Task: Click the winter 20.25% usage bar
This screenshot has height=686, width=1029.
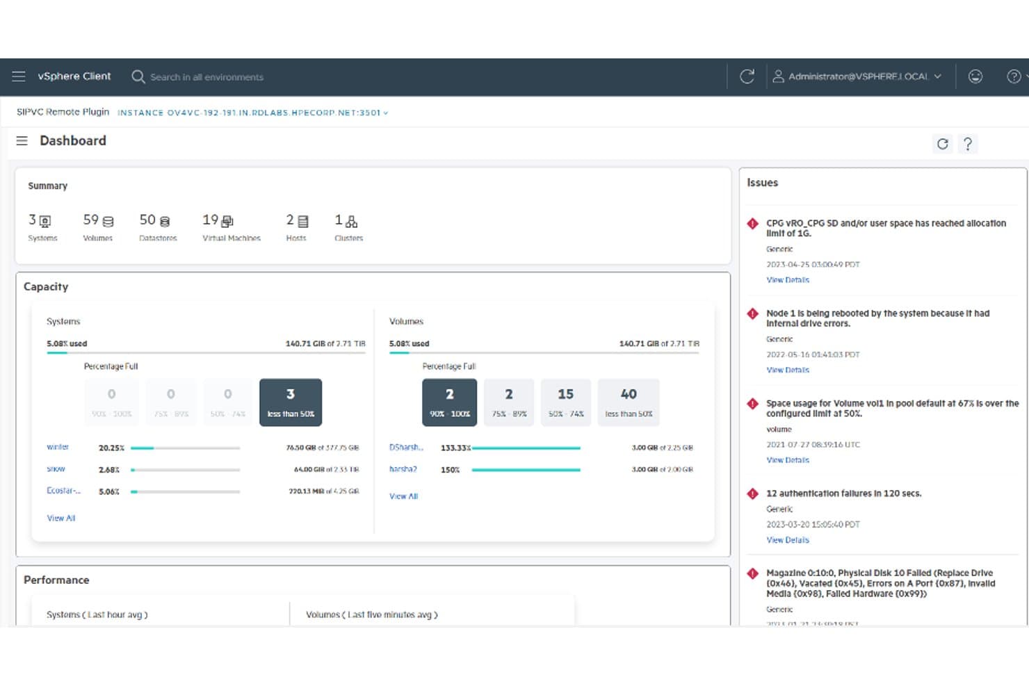Action: click(186, 448)
